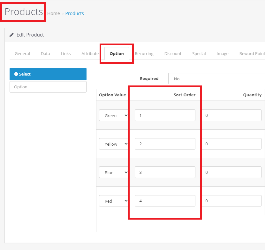Click the Option search input field
This screenshot has width=265, height=250.
pyautogui.click(x=48, y=87)
